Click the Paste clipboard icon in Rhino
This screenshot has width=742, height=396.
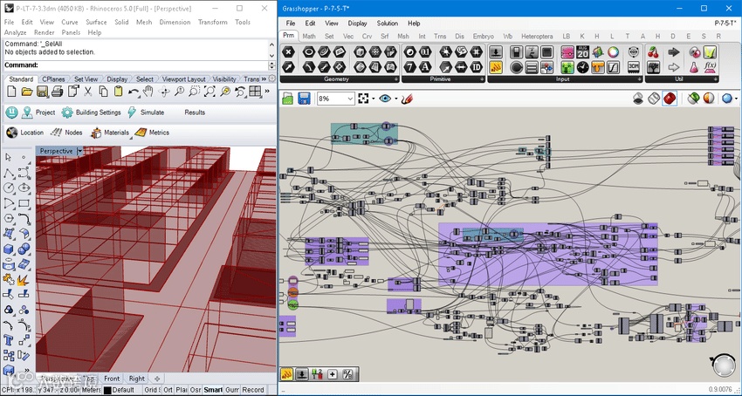click(x=119, y=92)
